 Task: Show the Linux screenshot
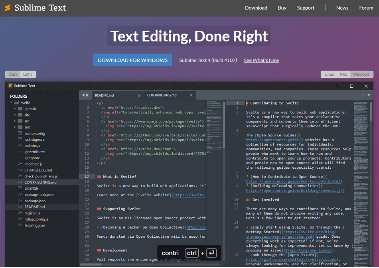[x=329, y=74]
